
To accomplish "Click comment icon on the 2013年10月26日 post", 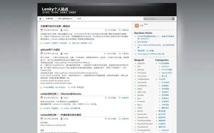I will 120,118.
